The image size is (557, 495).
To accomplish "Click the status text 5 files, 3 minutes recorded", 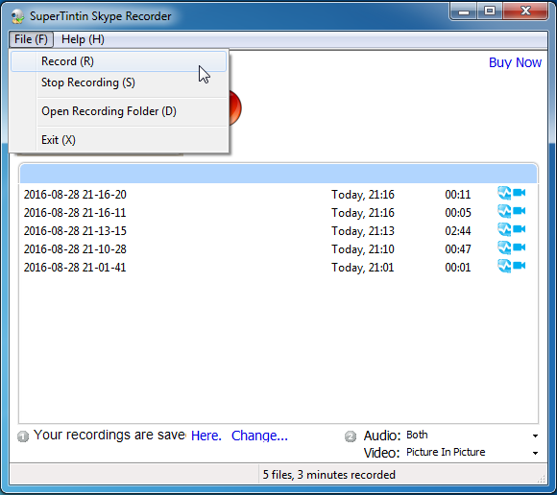I will [329, 475].
